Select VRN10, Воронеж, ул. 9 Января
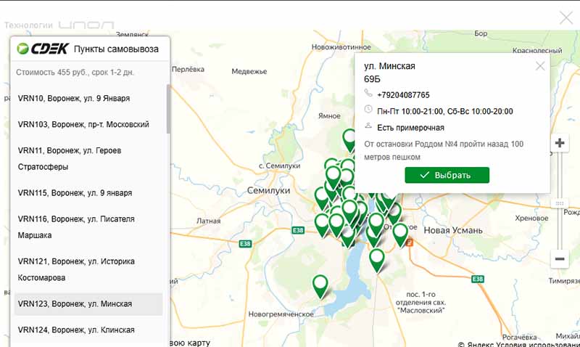 88,99
